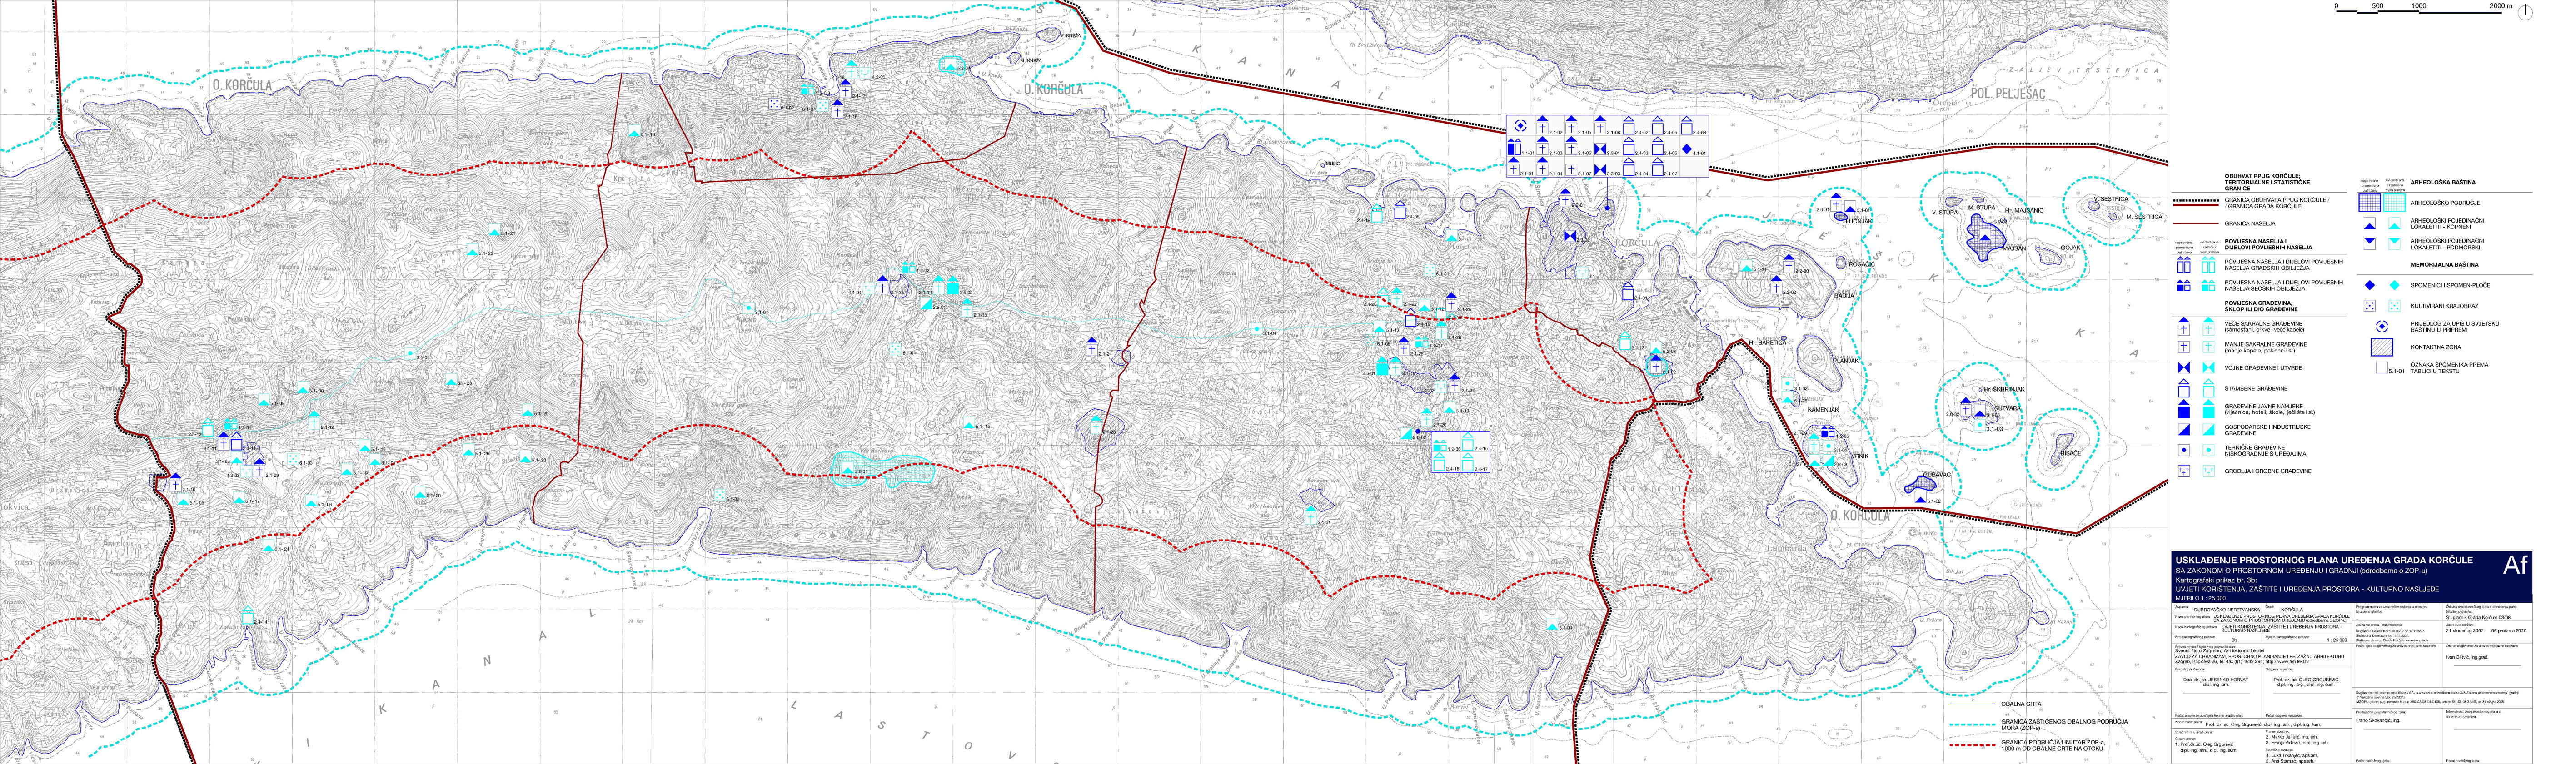
Task: Click the blue Vojne građevine i utvrde symbol
Action: 2184,368
